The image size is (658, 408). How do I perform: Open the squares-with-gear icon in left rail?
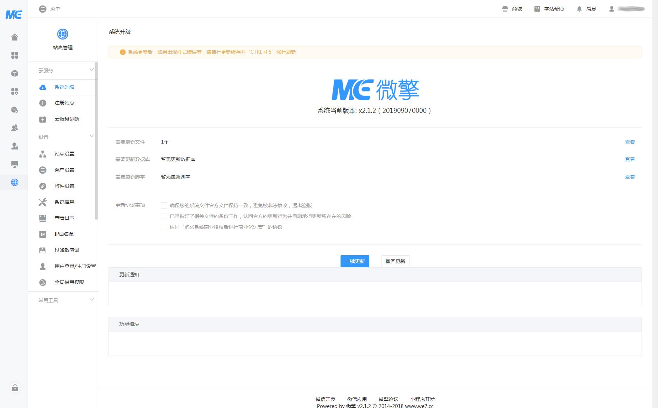click(14, 92)
